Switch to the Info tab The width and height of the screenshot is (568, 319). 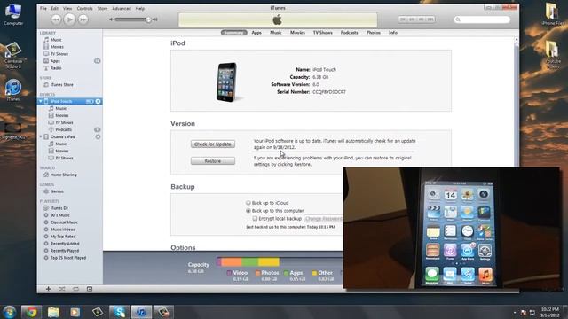393,33
